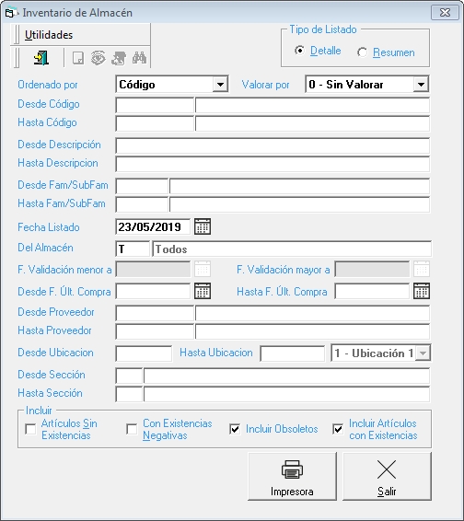Uncheck Incluir Obsoletos

(x=235, y=429)
